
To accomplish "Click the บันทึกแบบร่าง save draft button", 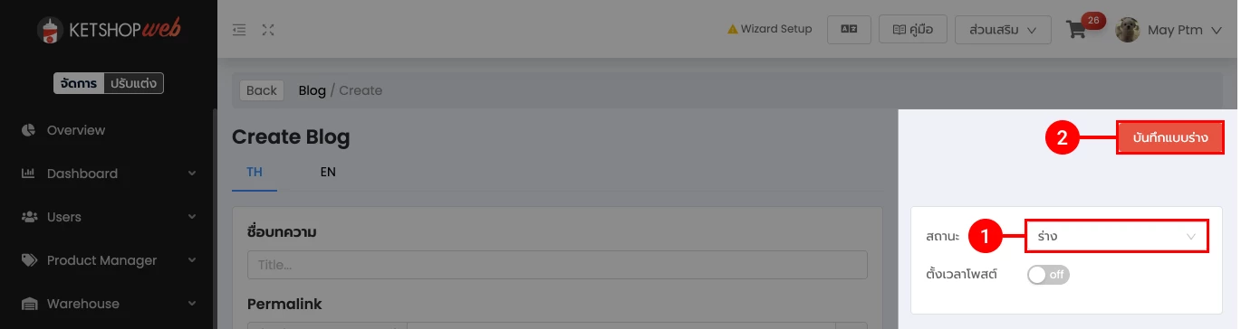I will coord(1170,138).
